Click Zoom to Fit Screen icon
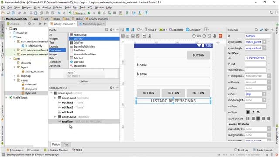Image resolution: width=279 pixels, height=157 pixels. coord(209,36)
